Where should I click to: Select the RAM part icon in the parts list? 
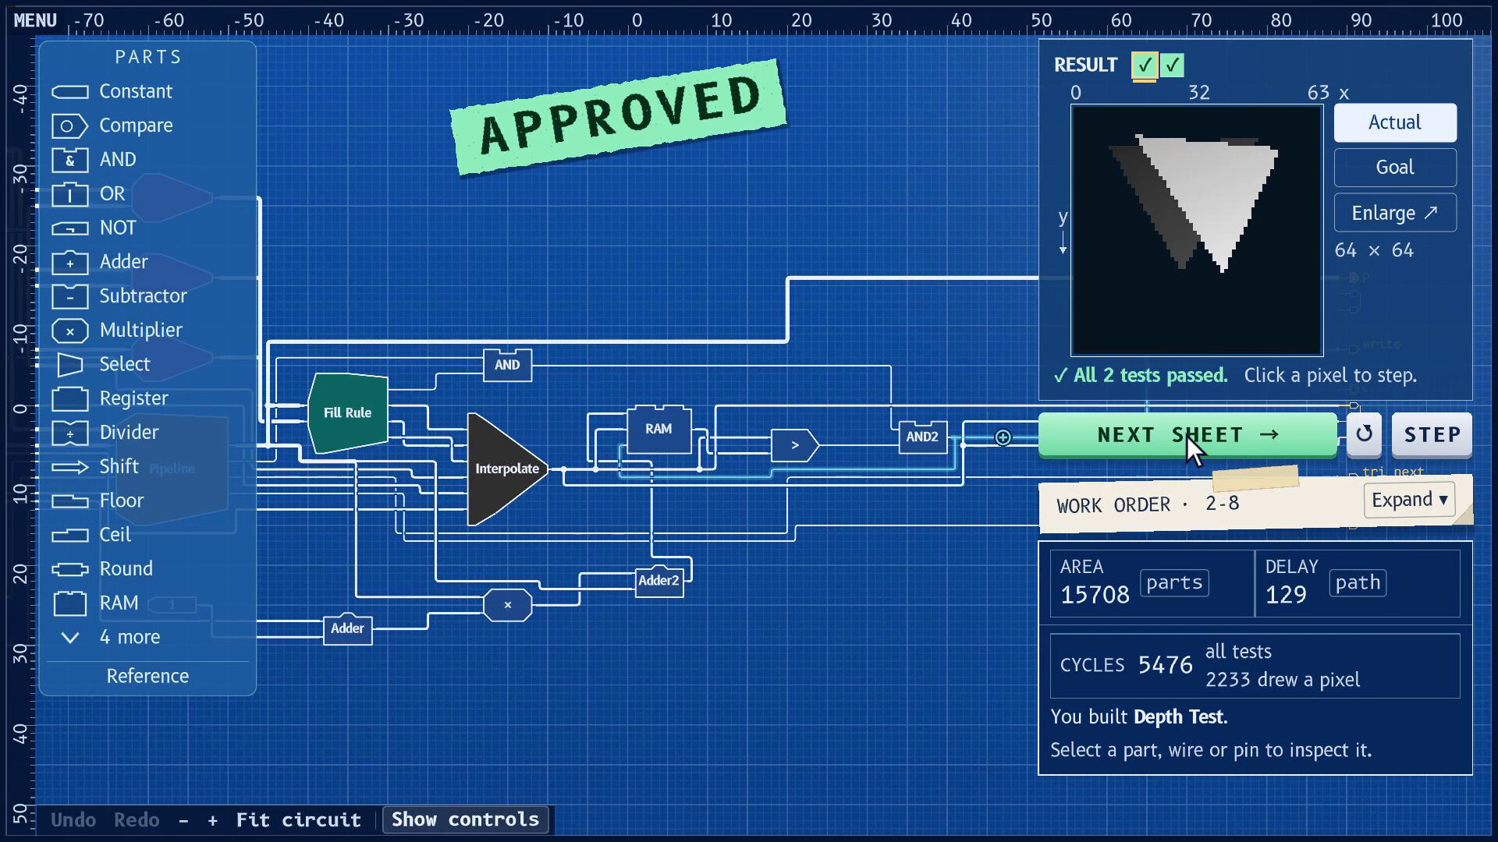[69, 603]
